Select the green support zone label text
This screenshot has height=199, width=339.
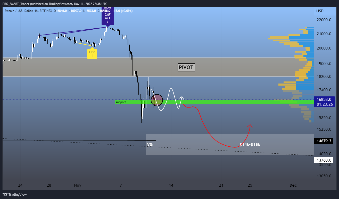121,102
